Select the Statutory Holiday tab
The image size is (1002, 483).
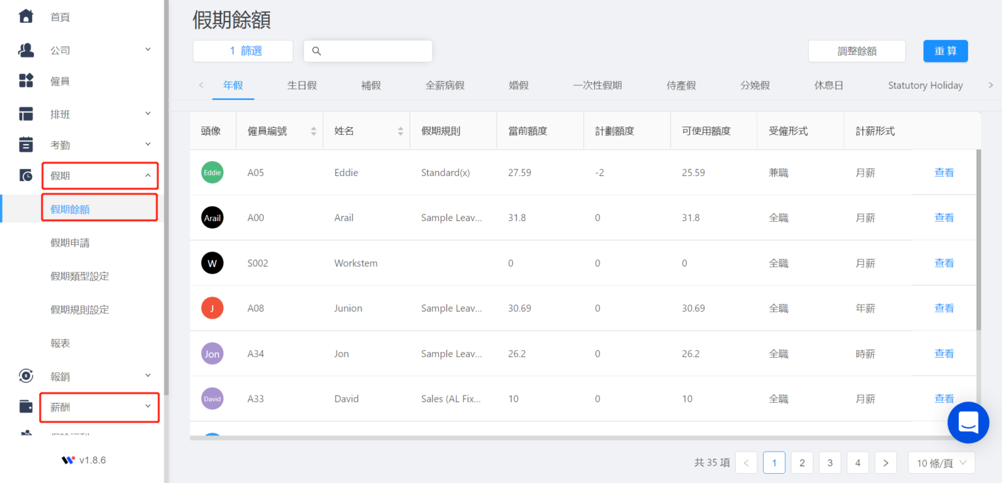pos(925,85)
